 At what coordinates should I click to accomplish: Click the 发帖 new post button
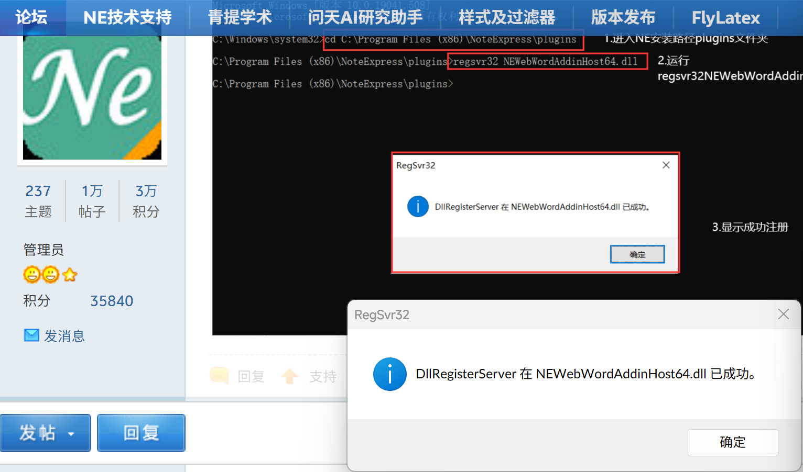pyautogui.click(x=46, y=433)
